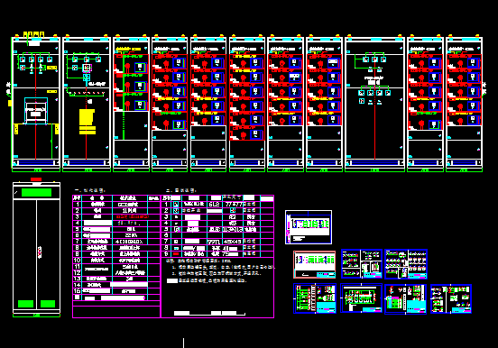Select the cyan symbol icon in legend row 8
498x348 pixels.
(x=176, y=248)
